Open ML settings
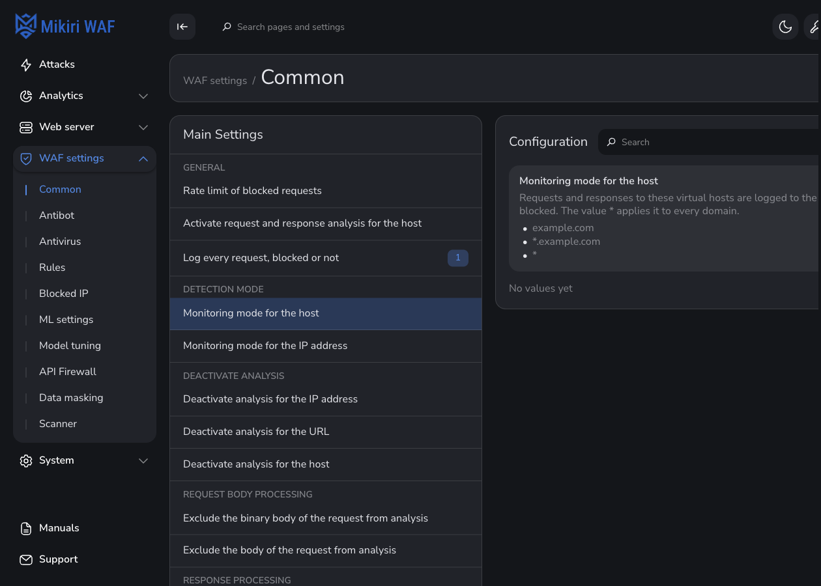821x586 pixels. tap(66, 320)
